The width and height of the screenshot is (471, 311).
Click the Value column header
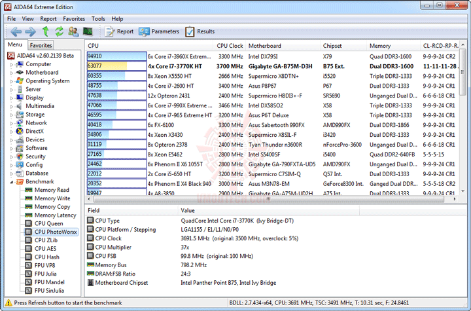coord(269,211)
